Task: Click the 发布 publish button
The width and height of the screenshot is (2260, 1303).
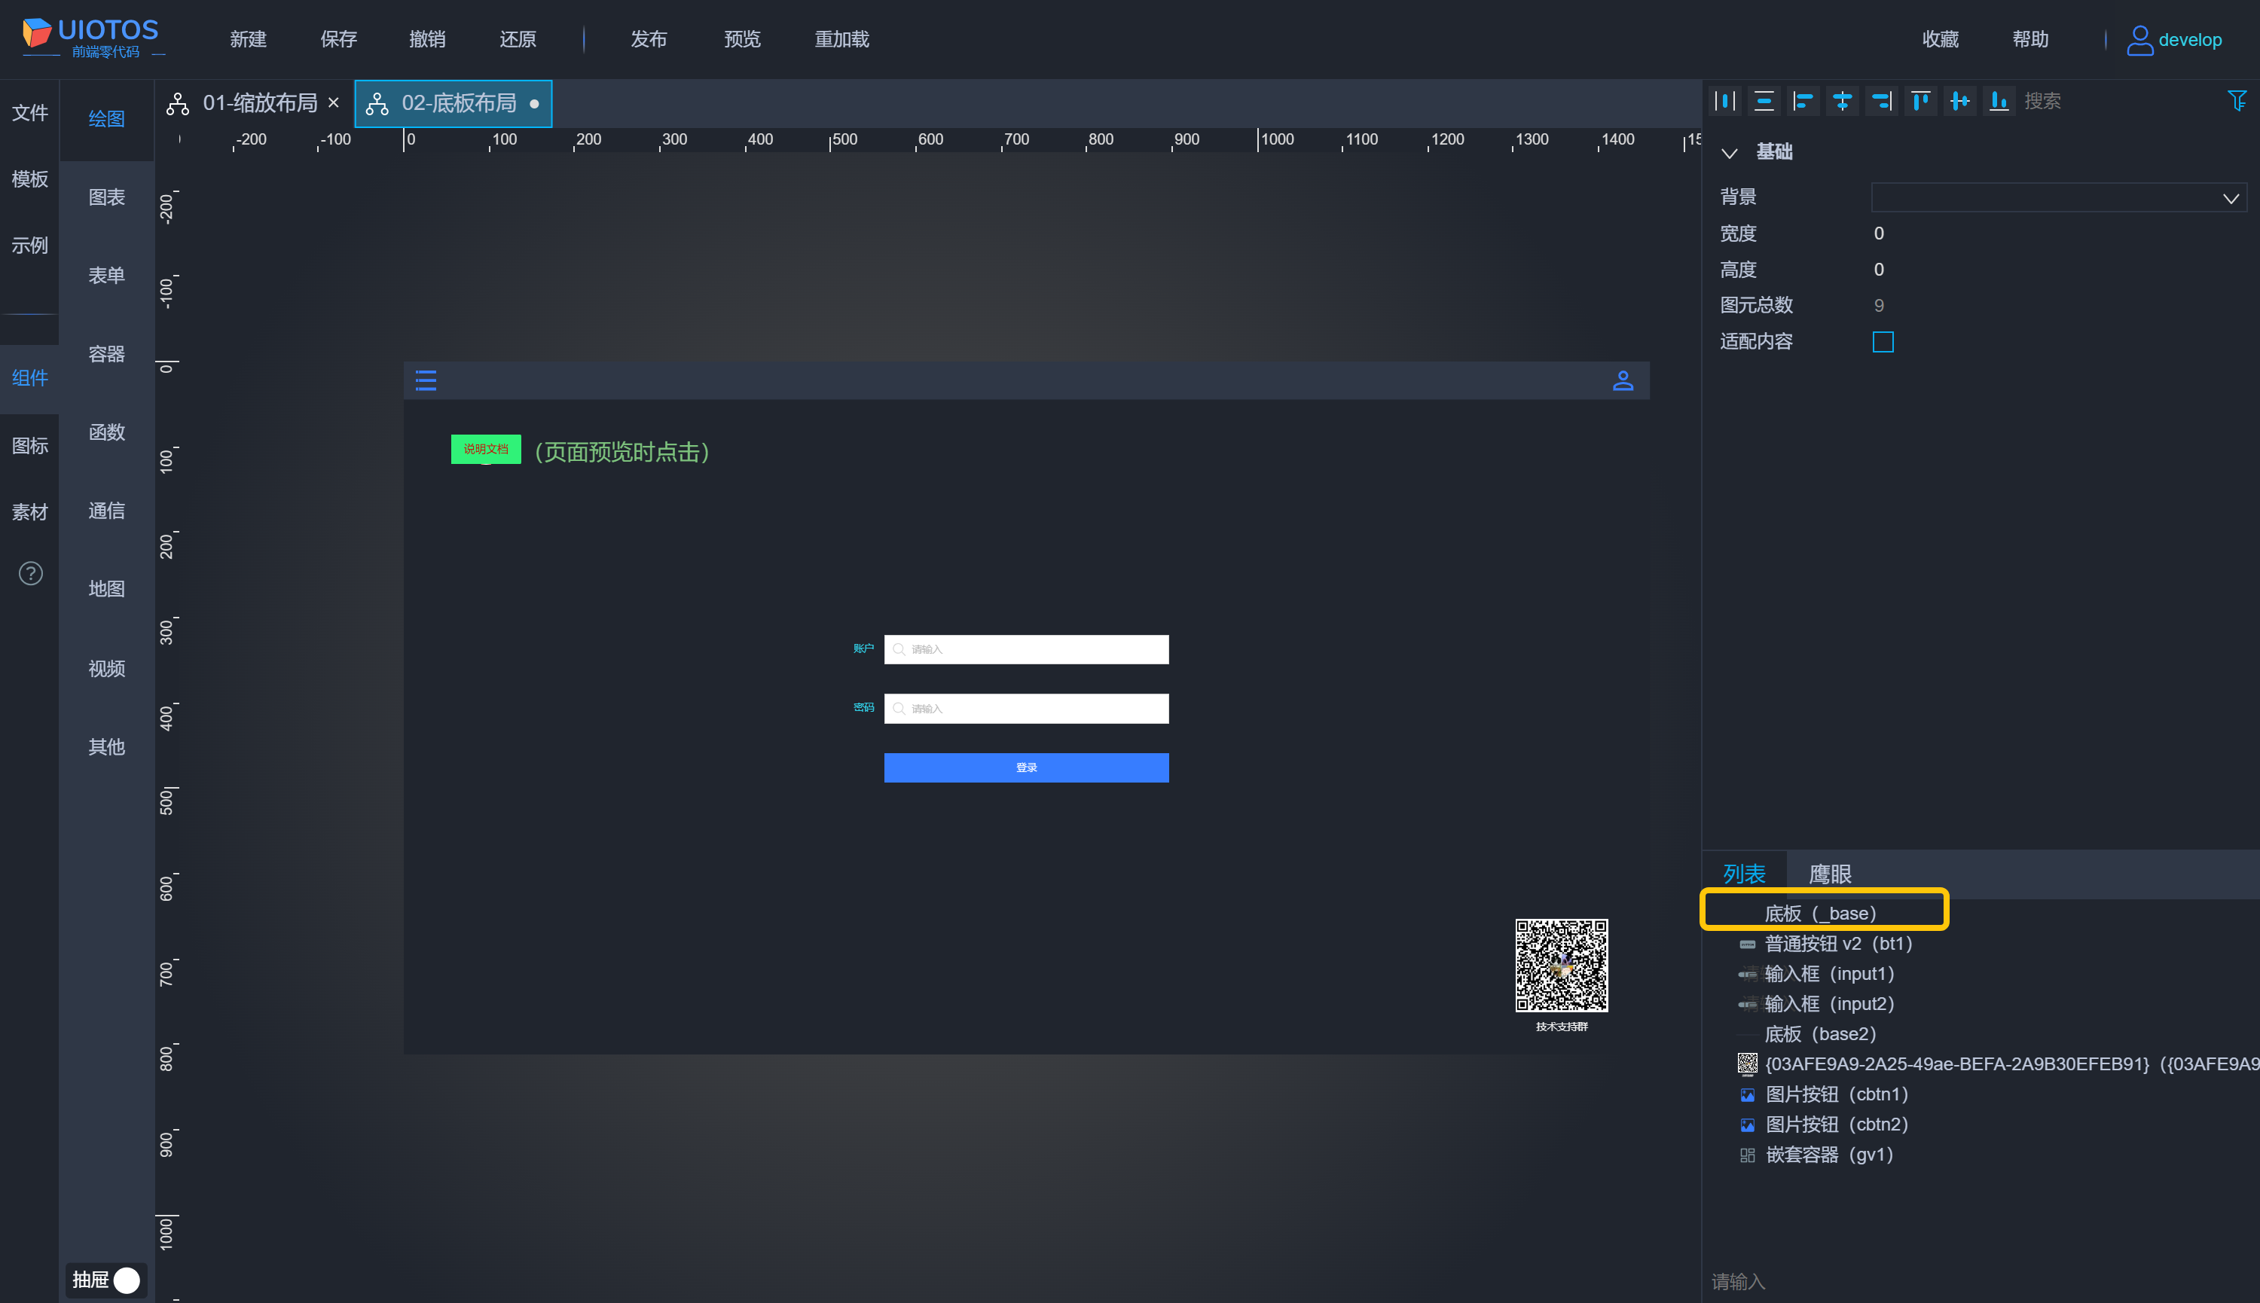Action: pyautogui.click(x=649, y=39)
